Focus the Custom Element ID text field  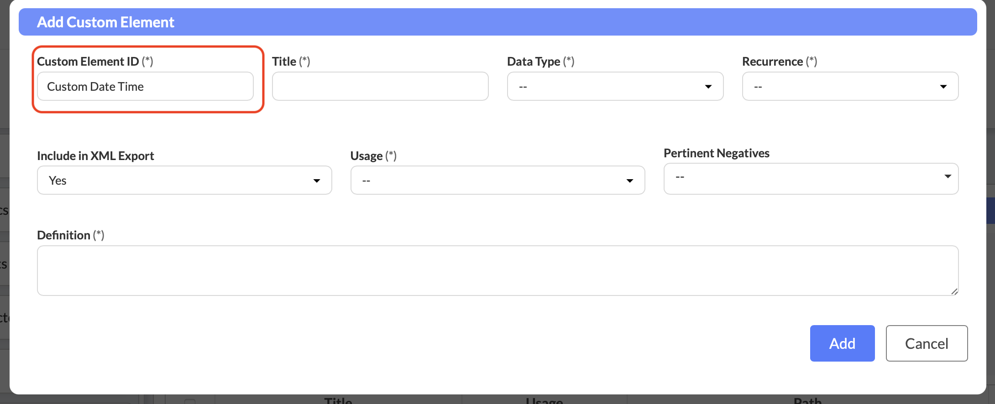145,87
